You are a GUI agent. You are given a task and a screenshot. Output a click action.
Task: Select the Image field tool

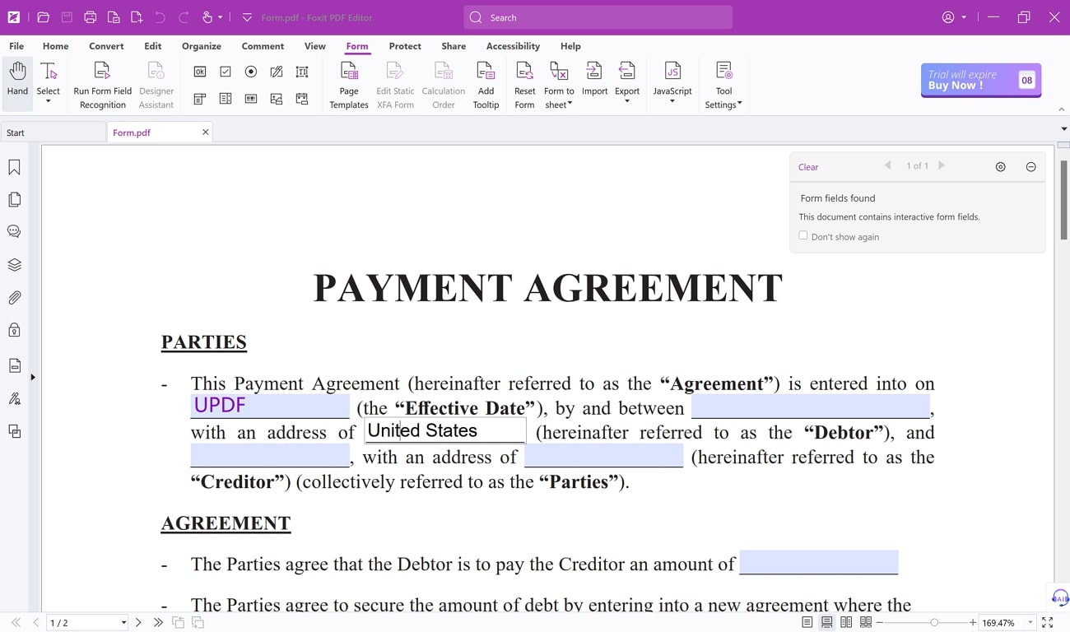pyautogui.click(x=276, y=99)
